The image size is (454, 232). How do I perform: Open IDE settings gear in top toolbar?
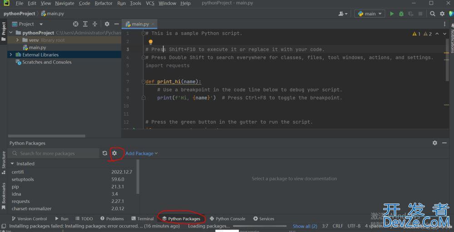click(x=442, y=14)
